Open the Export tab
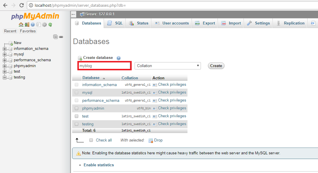 coord(205,23)
